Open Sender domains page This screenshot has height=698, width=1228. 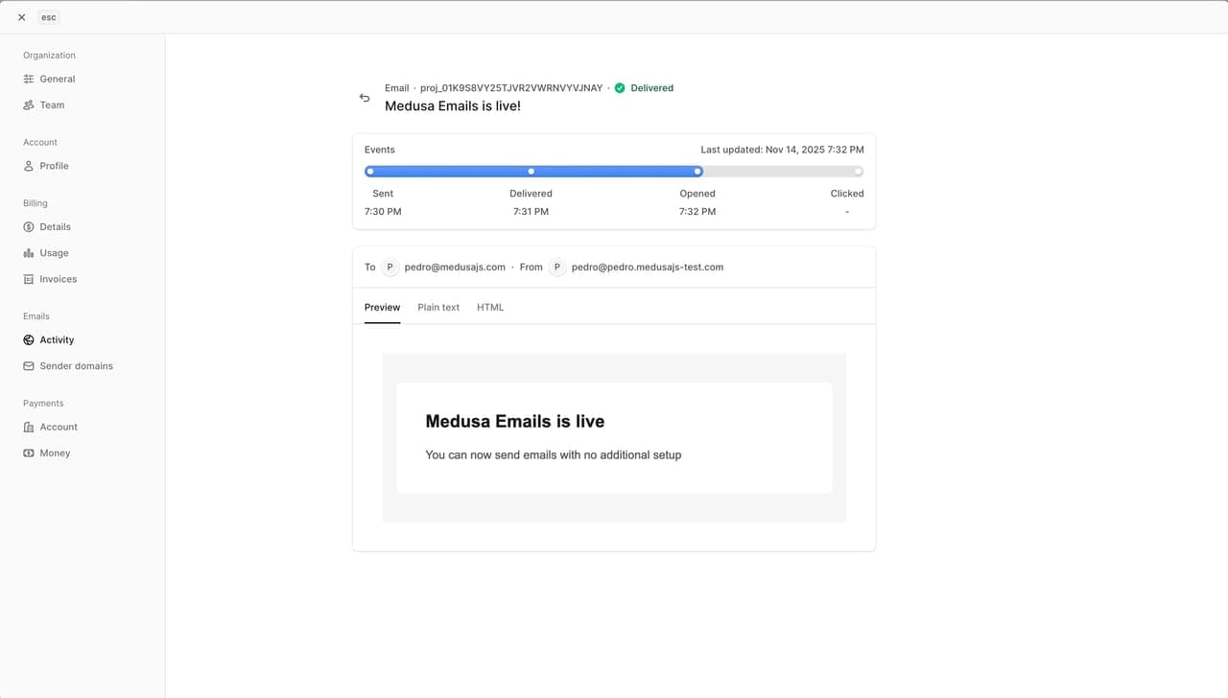[77, 366]
